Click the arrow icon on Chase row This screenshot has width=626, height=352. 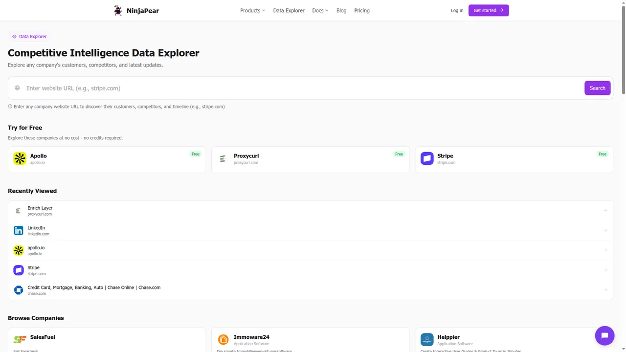click(605, 290)
